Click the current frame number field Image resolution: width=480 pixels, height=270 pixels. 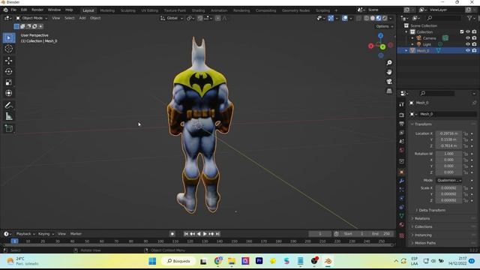320,234
